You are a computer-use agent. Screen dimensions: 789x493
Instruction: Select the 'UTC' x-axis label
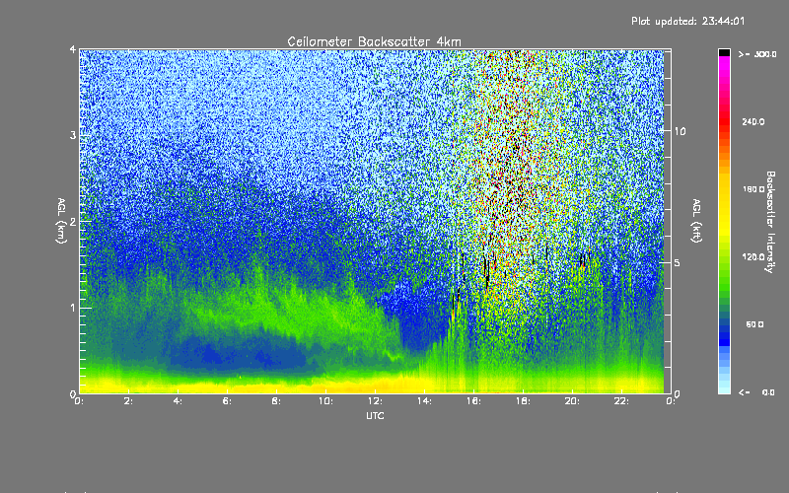click(375, 415)
